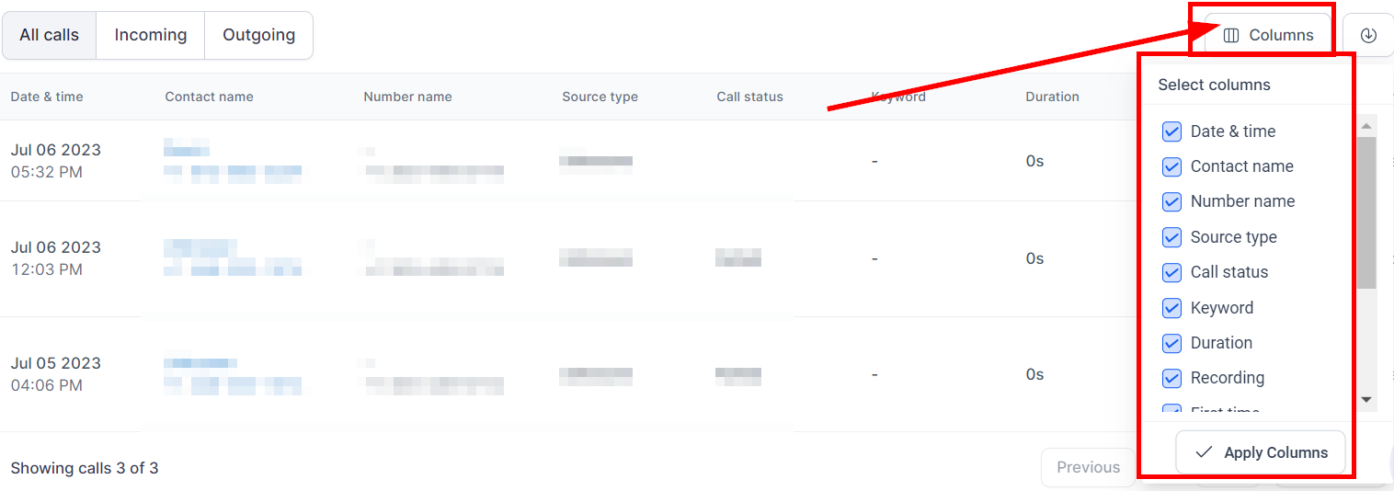
Task: Uncheck the Duration column checkbox
Action: pos(1171,343)
